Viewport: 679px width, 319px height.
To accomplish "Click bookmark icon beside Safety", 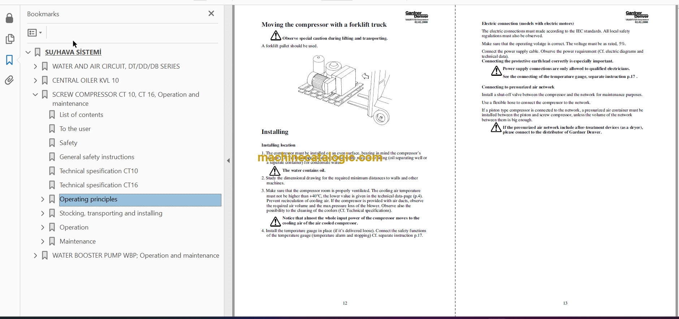I will click(52, 143).
